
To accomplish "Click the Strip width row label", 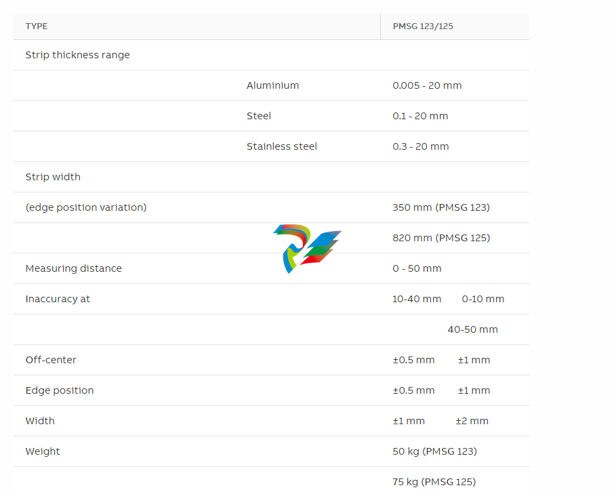I will [x=53, y=177].
